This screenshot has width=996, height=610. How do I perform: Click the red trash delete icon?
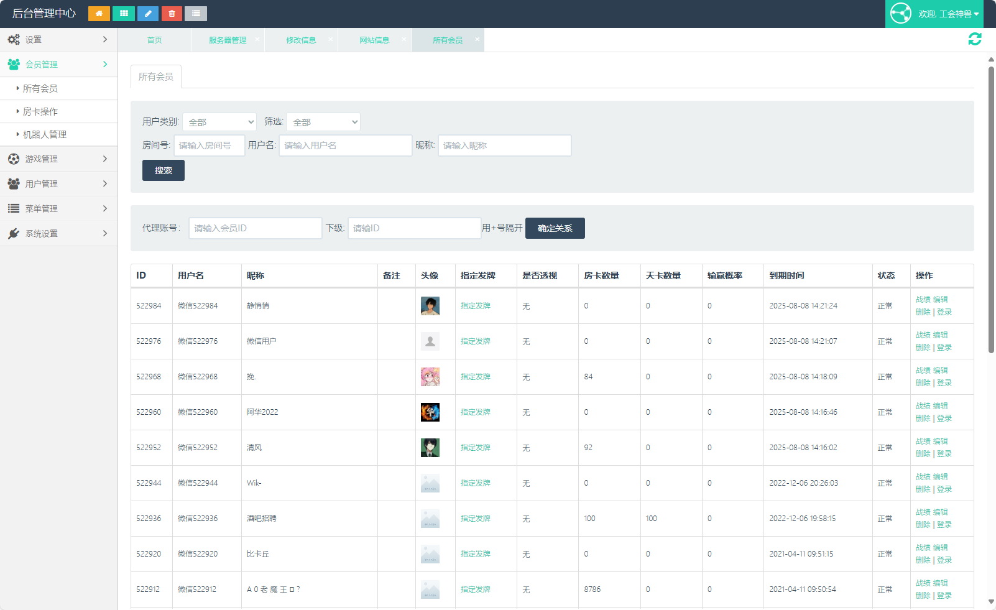172,14
